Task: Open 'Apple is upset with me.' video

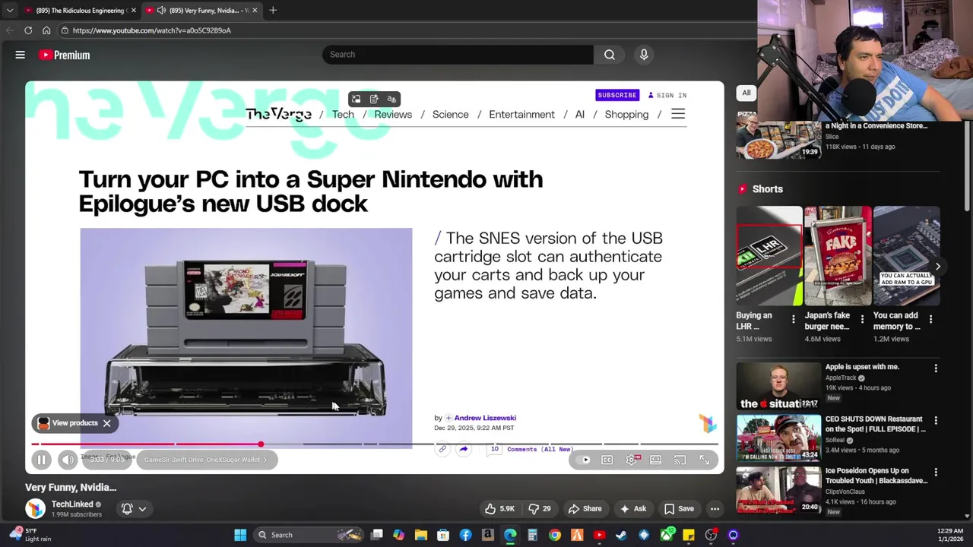Action: point(862,367)
